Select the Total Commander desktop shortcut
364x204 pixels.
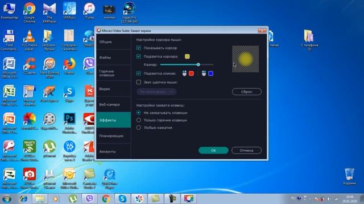click(x=9, y=40)
